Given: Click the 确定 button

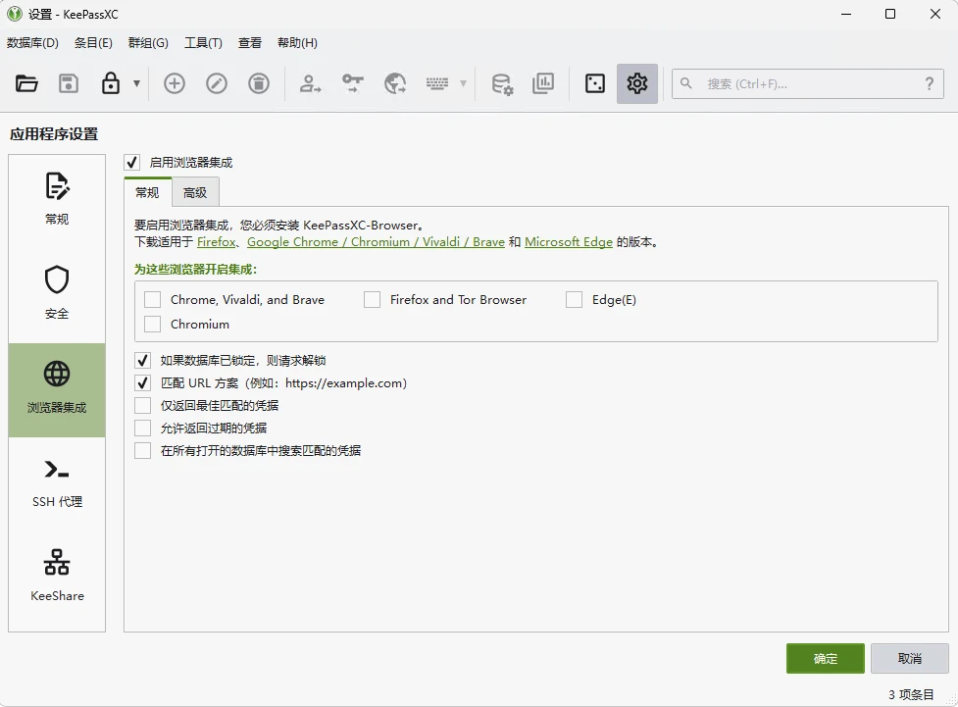Looking at the screenshot, I should coord(826,659).
